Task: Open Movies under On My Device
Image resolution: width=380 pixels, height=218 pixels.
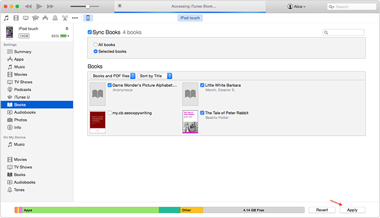Action: tap(36, 159)
